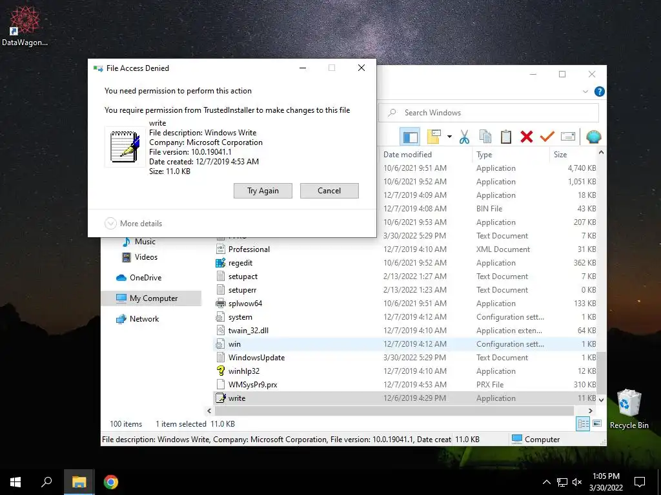Click the Search Windows input box
The height and width of the screenshot is (495, 661).
(x=489, y=113)
